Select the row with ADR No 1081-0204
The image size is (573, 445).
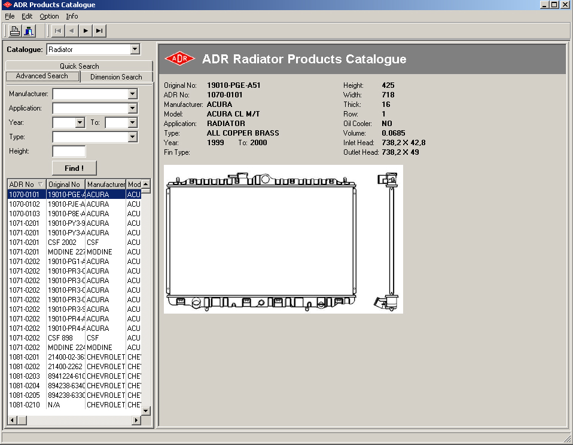point(74,385)
